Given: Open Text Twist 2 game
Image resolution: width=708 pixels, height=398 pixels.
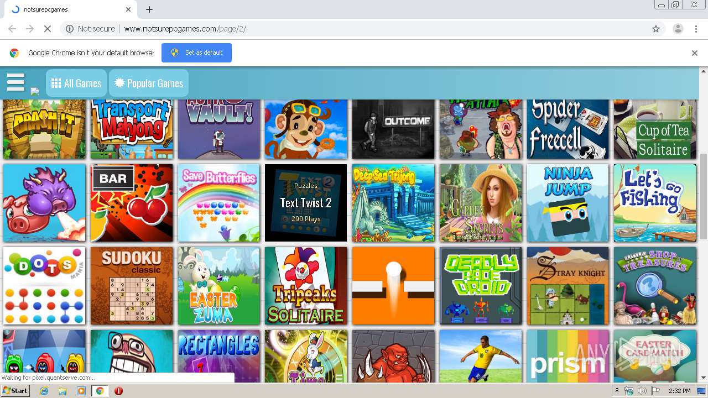Looking at the screenshot, I should 306,203.
